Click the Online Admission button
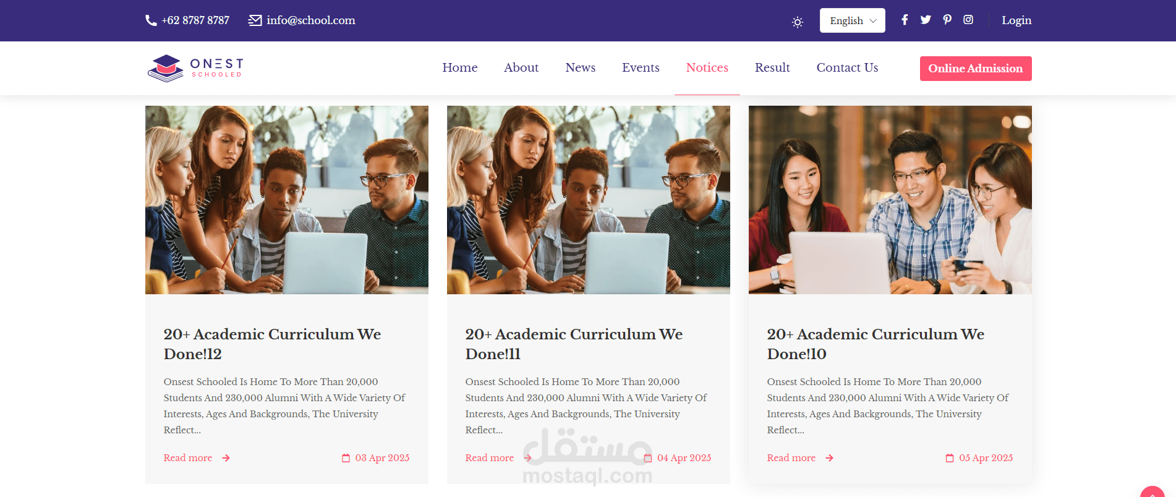1176x497 pixels. pyautogui.click(x=976, y=69)
